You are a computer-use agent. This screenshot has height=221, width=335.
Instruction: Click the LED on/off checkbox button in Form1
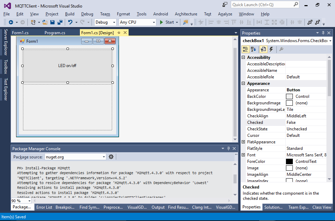(x=68, y=66)
